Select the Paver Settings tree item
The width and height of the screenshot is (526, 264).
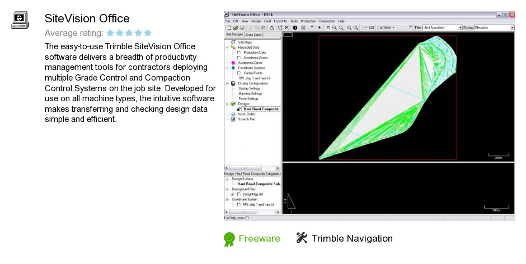[248, 98]
